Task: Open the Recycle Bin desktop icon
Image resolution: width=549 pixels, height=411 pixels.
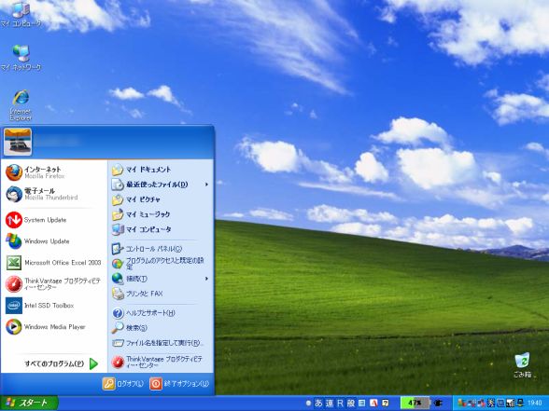Action: [x=523, y=364]
